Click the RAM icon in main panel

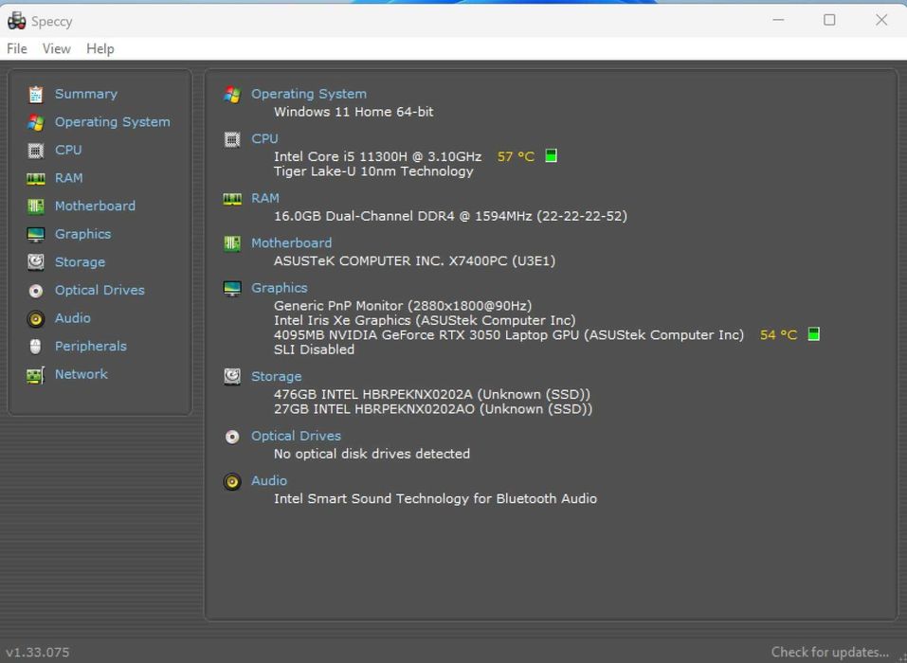point(232,199)
